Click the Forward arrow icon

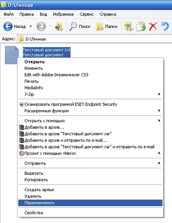41,26
